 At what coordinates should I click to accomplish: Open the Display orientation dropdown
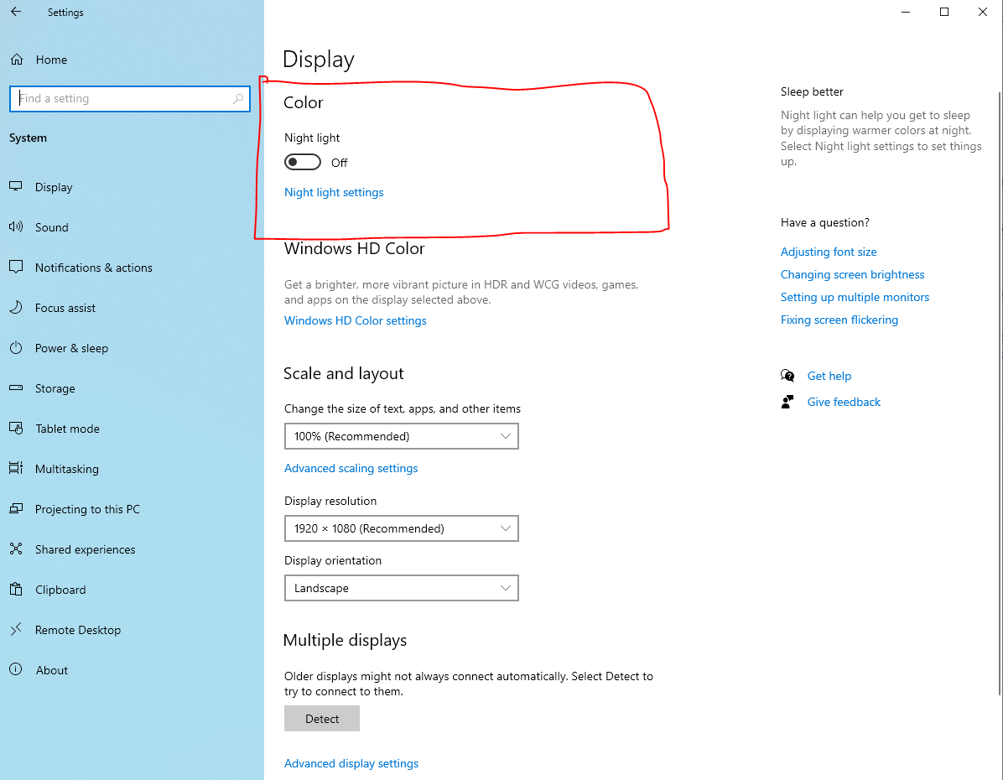401,588
